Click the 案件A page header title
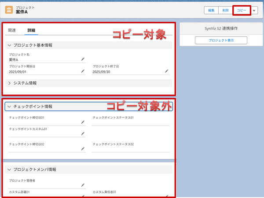Image resolution: width=264 pixels, height=198 pixels. [x=22, y=12]
